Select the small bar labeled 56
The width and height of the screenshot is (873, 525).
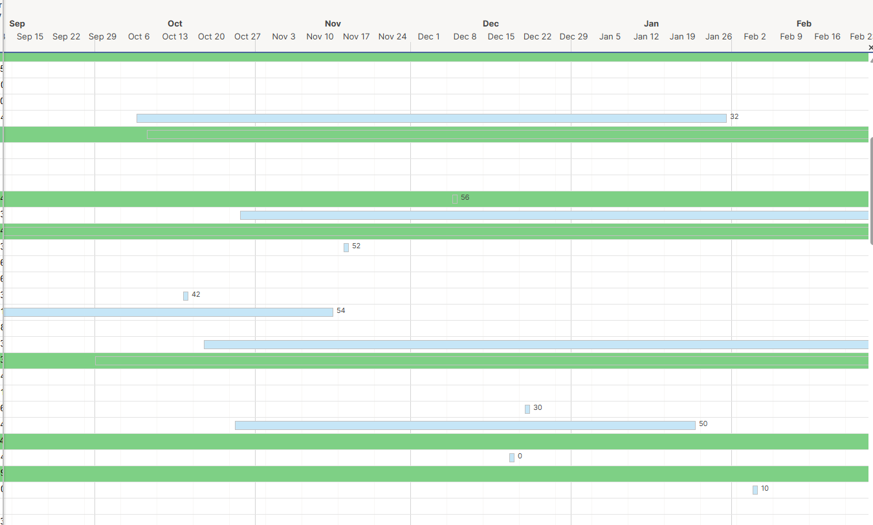tap(455, 198)
